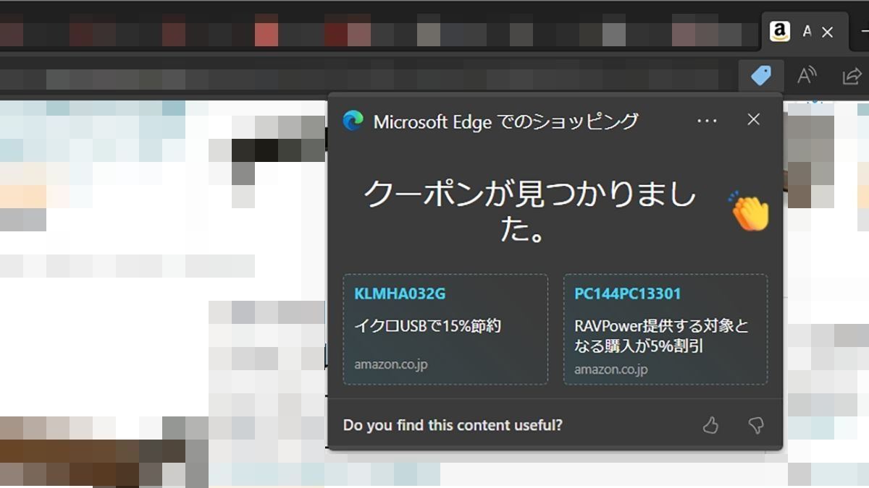Click 'Microsoft Edge でのショッピング' title text
Screen dimensions: 869x488
point(505,121)
